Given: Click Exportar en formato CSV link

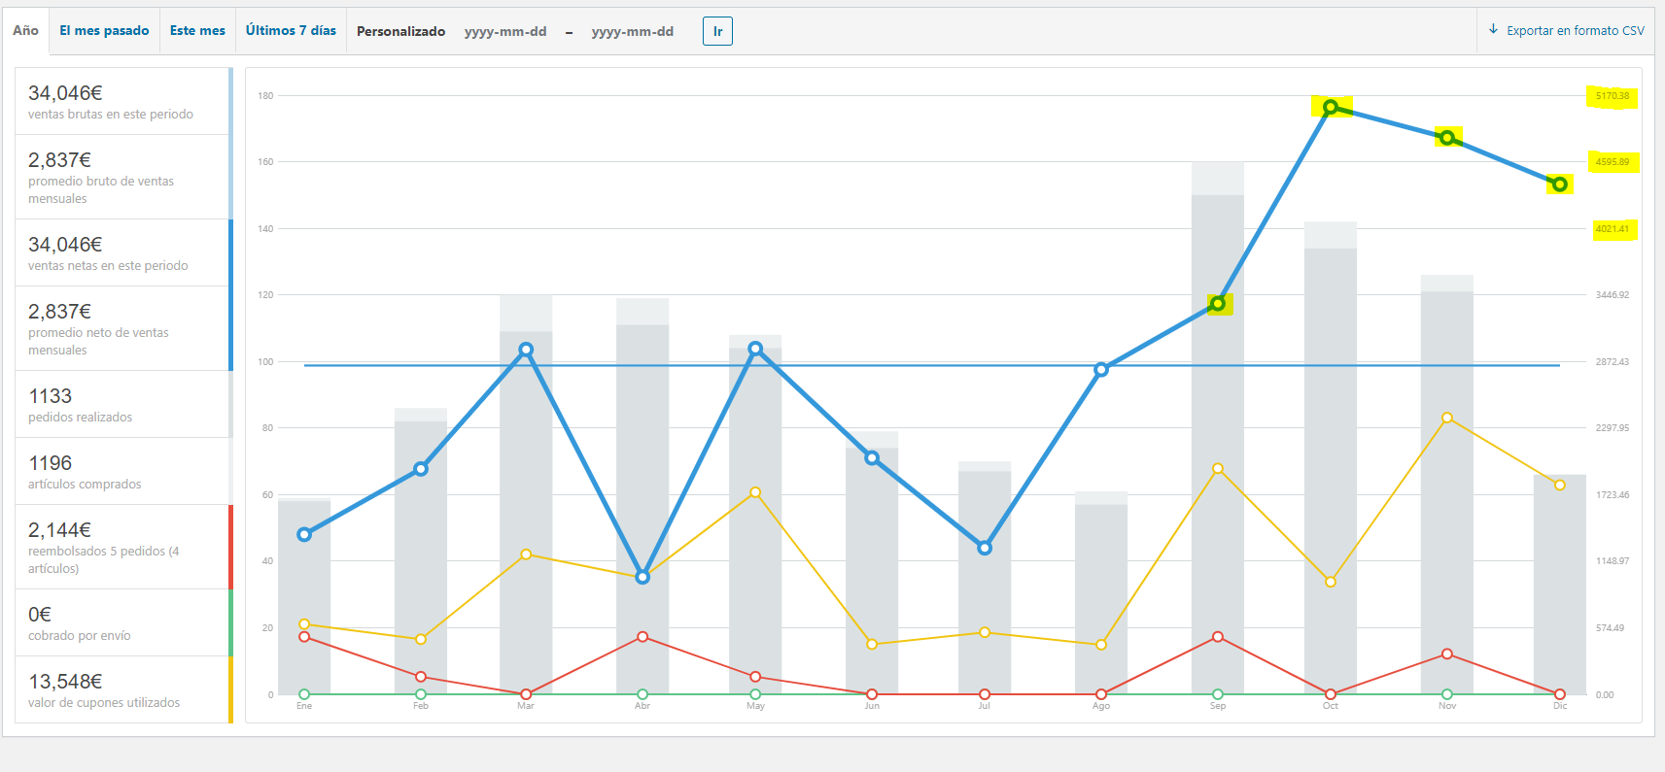Looking at the screenshot, I should 1575,31.
